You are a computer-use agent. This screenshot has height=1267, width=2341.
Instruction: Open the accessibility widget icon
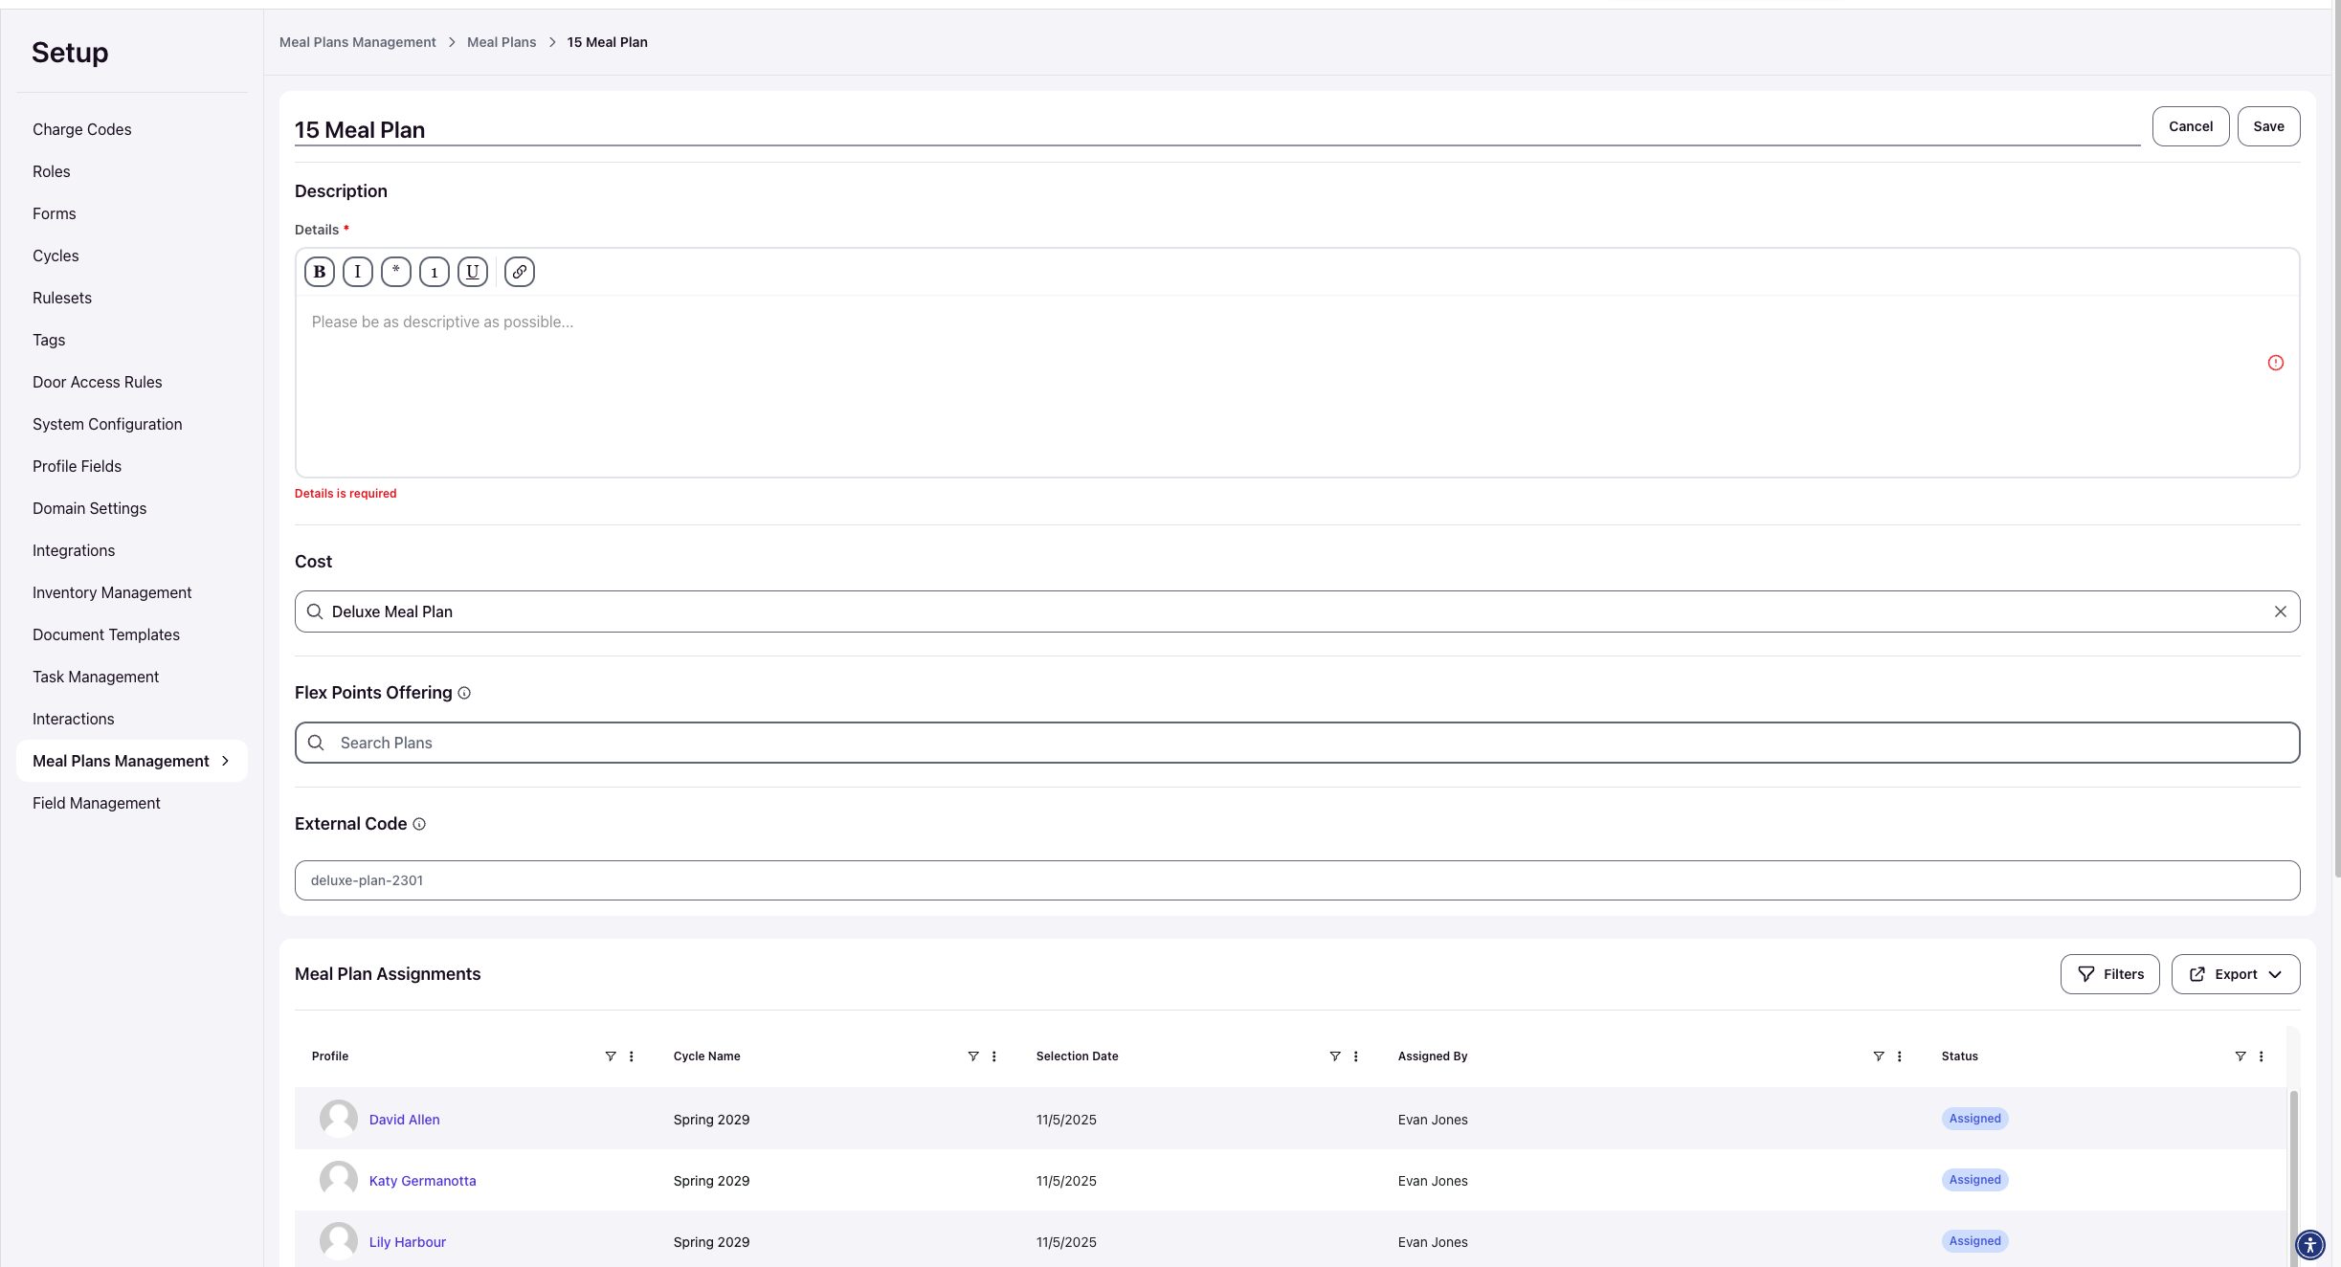coord(2309,1244)
